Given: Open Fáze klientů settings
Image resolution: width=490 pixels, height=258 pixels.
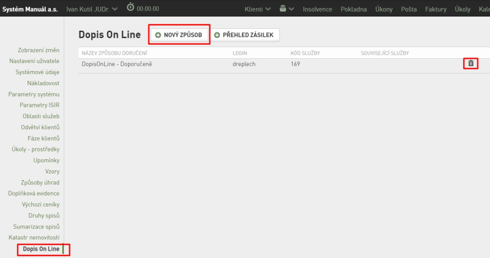Looking at the screenshot, I should [x=43, y=138].
